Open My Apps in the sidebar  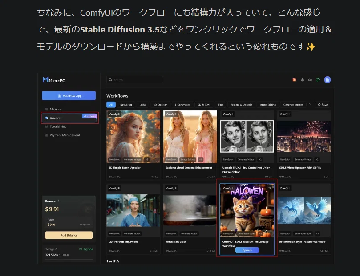tap(56, 109)
